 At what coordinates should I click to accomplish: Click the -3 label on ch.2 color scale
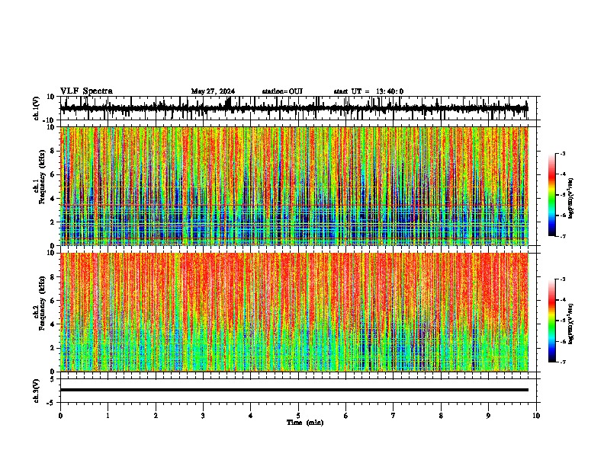(563, 279)
